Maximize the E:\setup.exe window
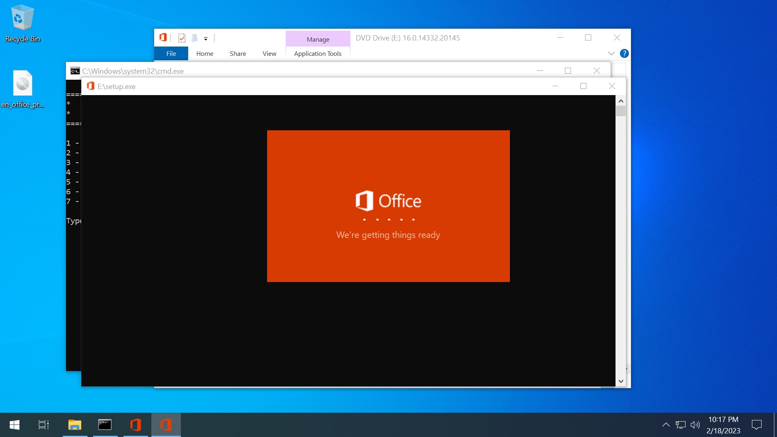The height and width of the screenshot is (437, 777). [583, 86]
